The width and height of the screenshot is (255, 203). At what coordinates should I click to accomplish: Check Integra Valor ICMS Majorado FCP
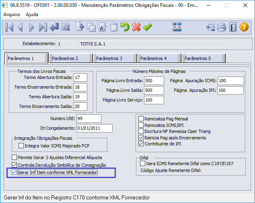[x=21, y=146]
